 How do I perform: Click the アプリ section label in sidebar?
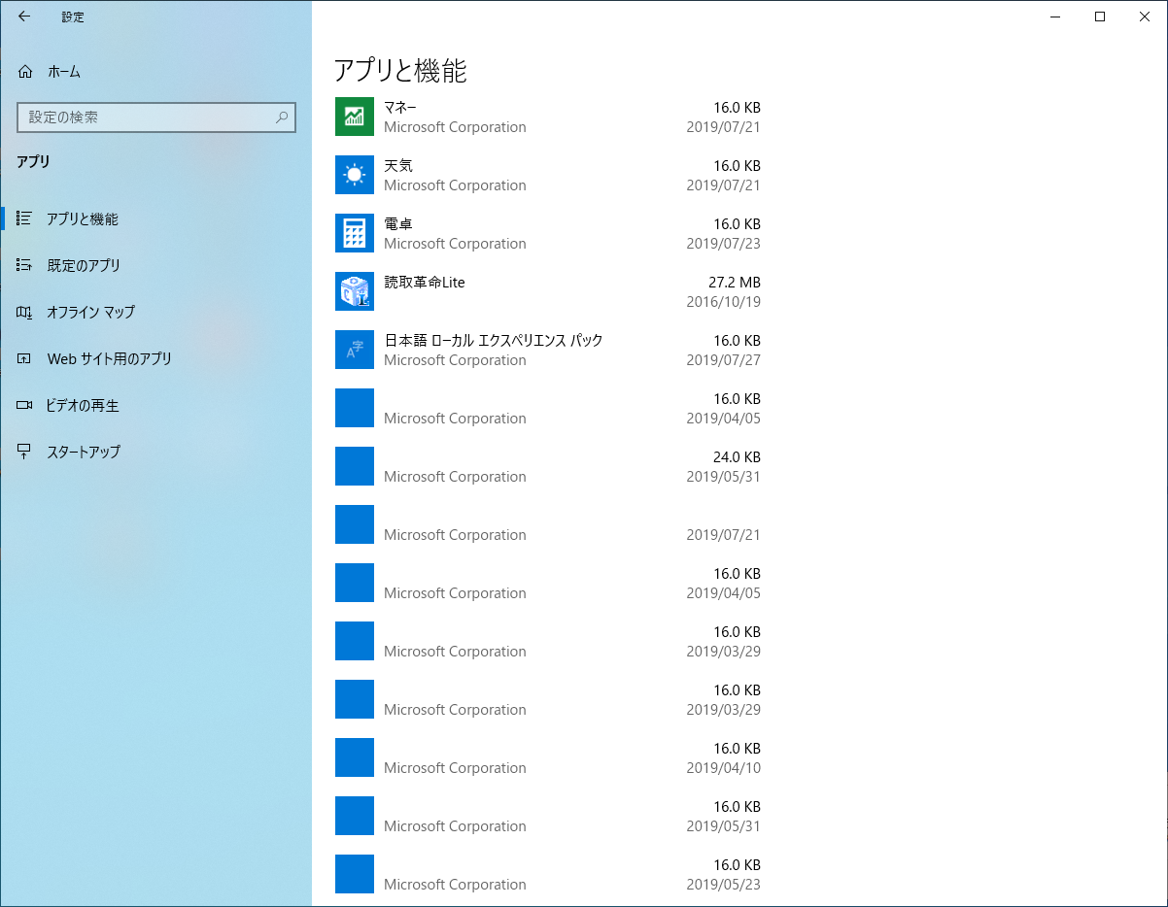[33, 162]
